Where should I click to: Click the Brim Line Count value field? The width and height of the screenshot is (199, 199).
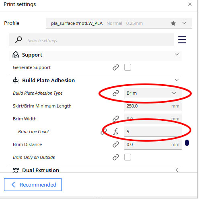click(153, 132)
